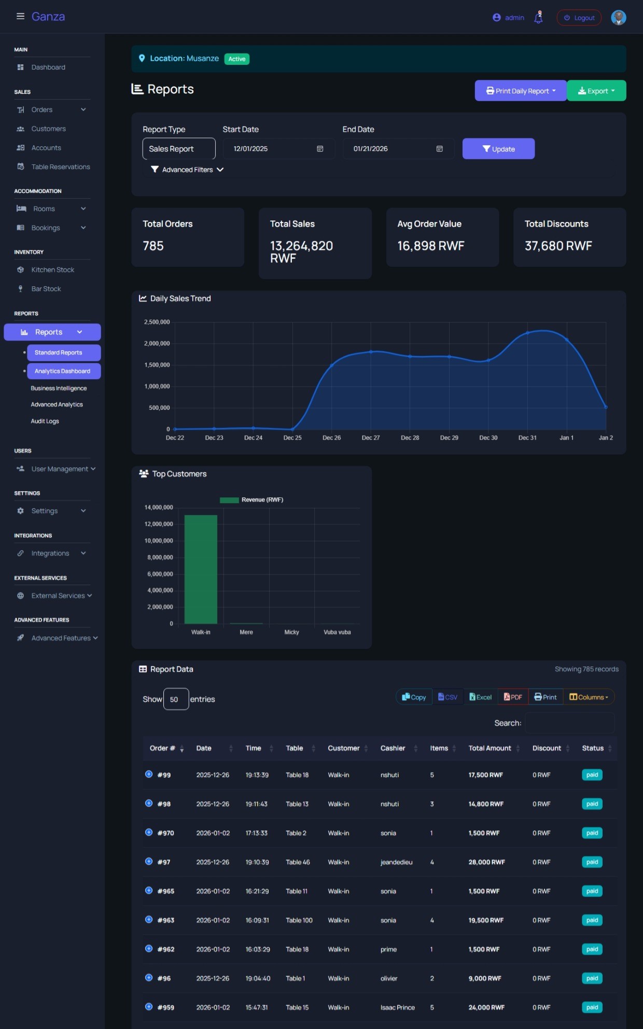
Task: Expand Advanced Filters section
Action: coord(187,170)
